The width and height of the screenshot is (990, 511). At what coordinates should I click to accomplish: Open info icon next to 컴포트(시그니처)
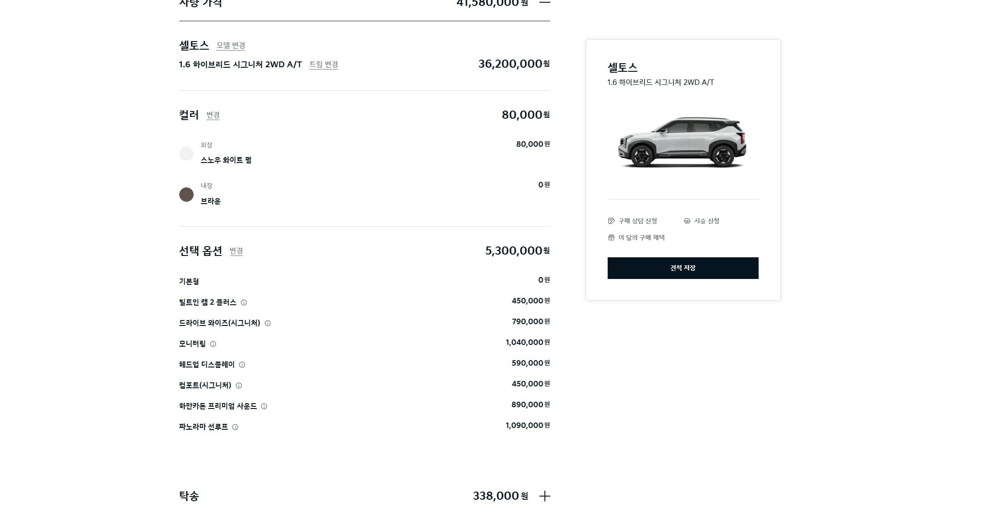tap(239, 386)
